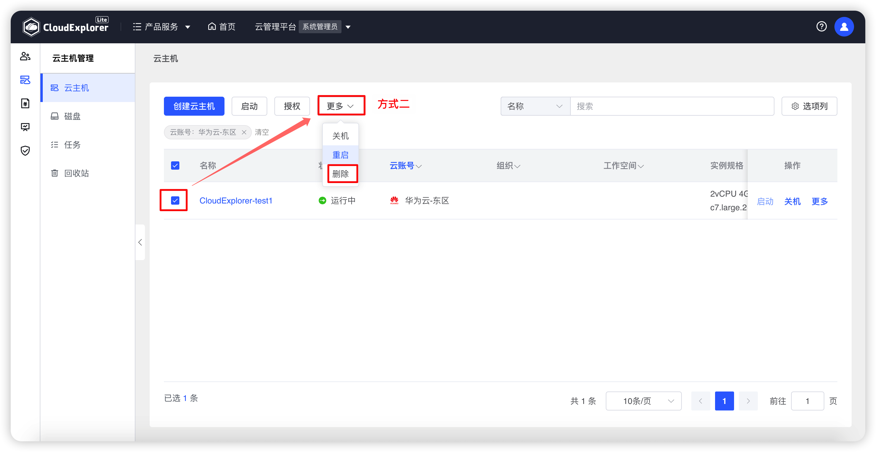Open 回收站 in the sidebar
The width and height of the screenshot is (876, 452).
click(x=88, y=173)
